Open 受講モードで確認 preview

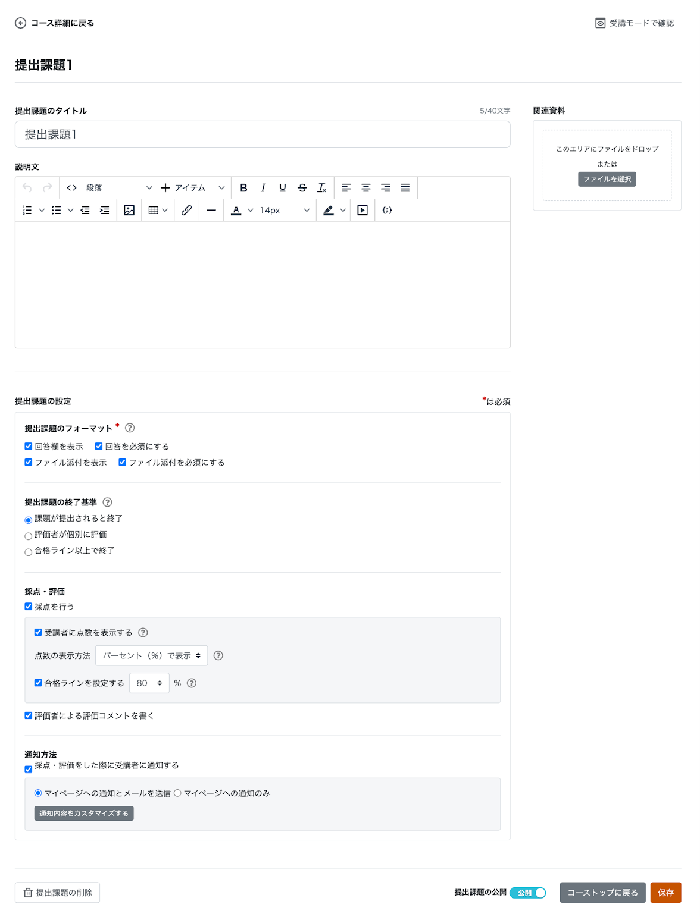pos(635,23)
